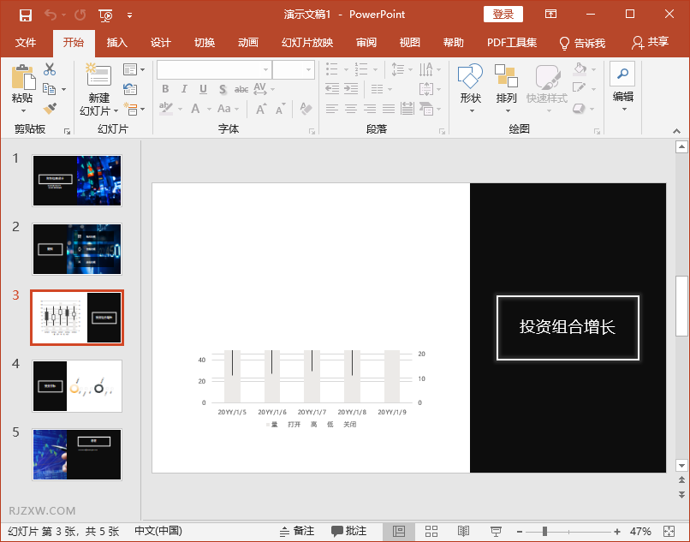
Task: Open the 形状 shapes gallery
Action: point(470,77)
